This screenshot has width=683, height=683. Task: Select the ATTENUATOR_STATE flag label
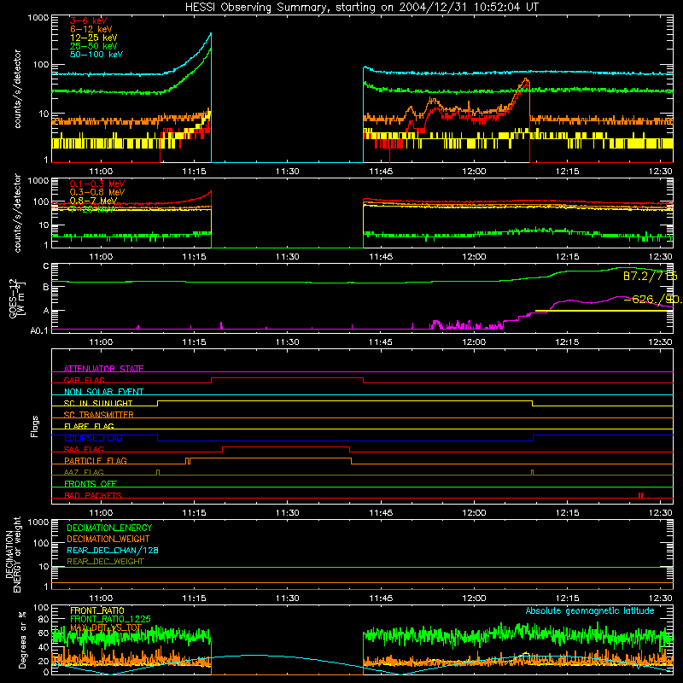pos(103,369)
